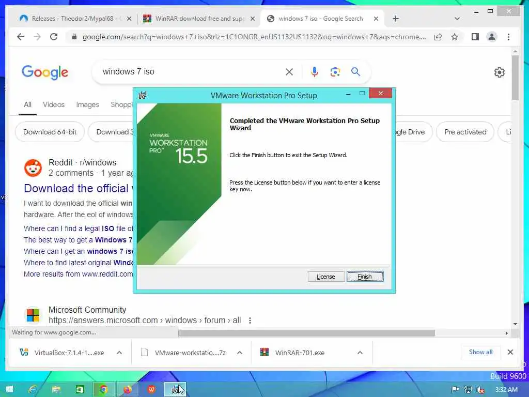Image resolution: width=529 pixels, height=397 pixels.
Task: Open Microsoft Community result options dots
Action: click(250, 320)
